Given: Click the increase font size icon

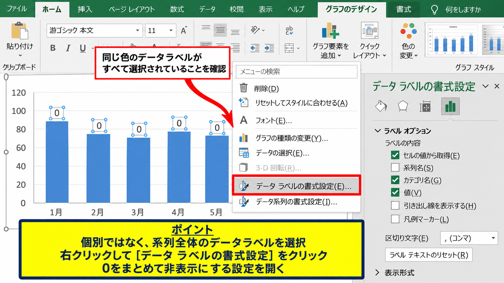Looking at the screenshot, I should [184, 30].
